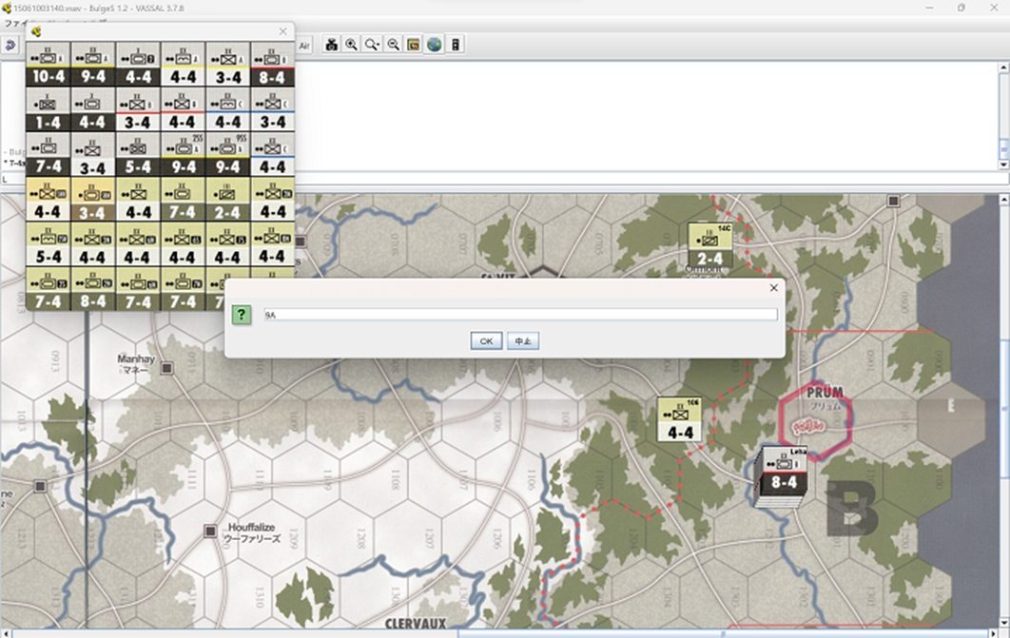This screenshot has height=638, width=1010.
Task: Select the 10-4 armor counter in palette
Action: point(49,65)
